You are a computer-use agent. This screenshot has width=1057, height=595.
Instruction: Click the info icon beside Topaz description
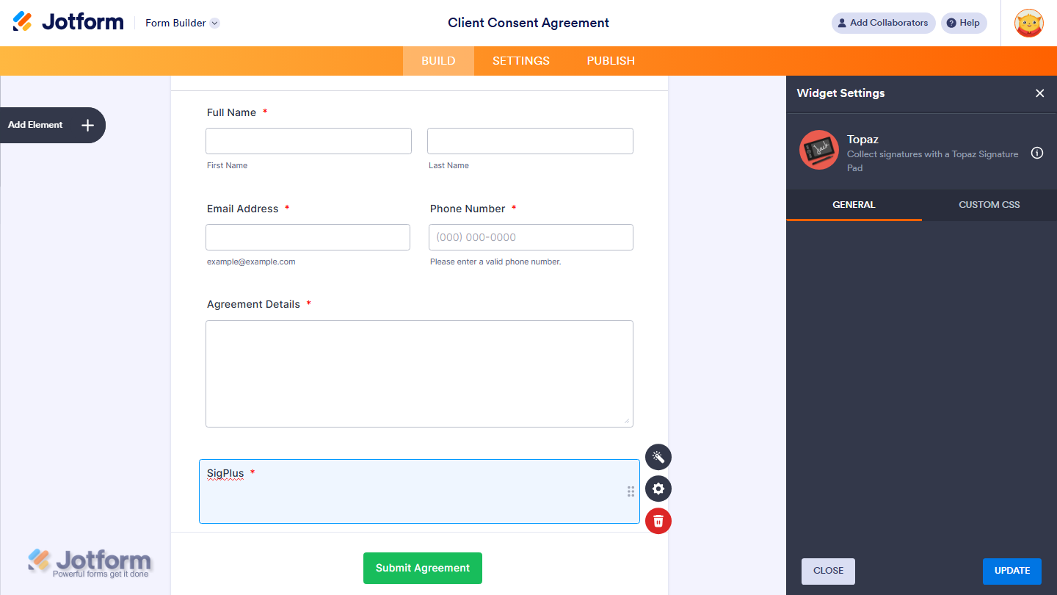click(1036, 153)
